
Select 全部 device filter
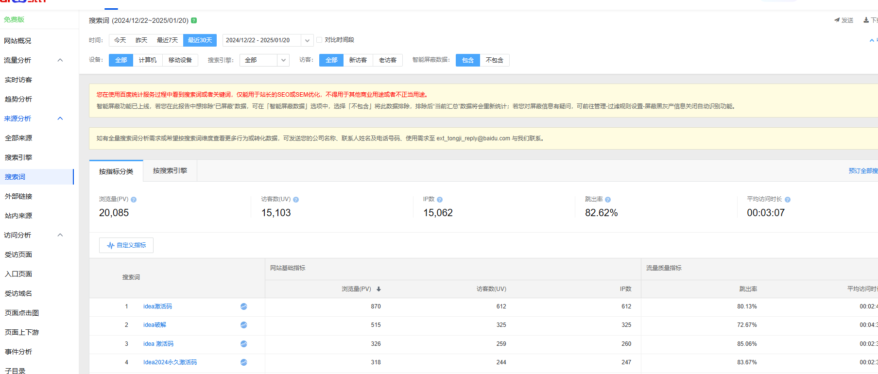coord(121,60)
